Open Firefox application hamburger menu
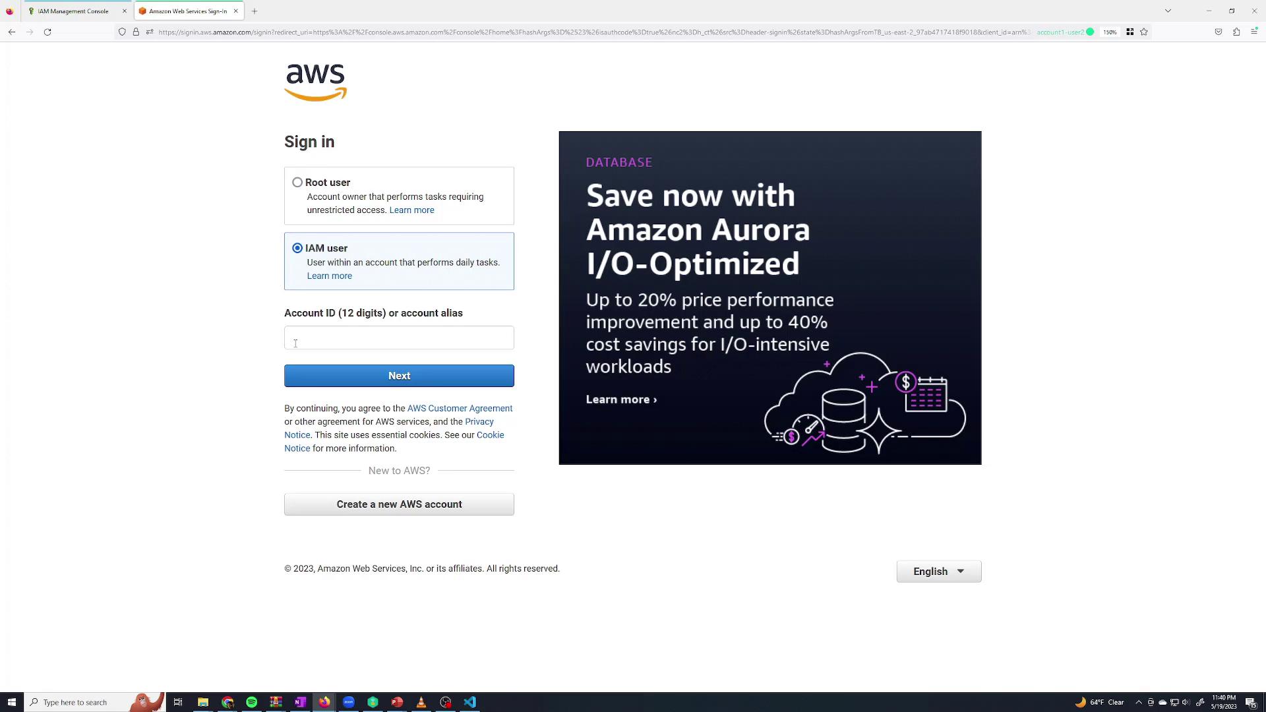The width and height of the screenshot is (1266, 712). (1254, 32)
